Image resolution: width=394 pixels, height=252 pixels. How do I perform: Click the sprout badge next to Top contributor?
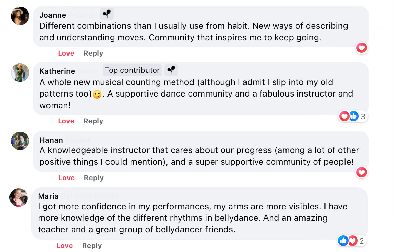(171, 70)
